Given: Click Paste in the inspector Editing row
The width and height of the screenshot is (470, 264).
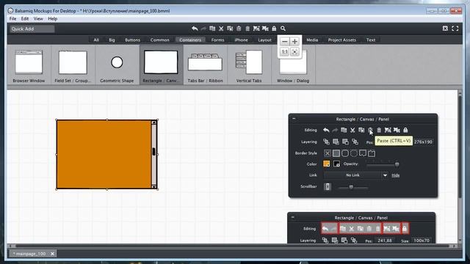Looking at the screenshot, I should (x=370, y=131).
